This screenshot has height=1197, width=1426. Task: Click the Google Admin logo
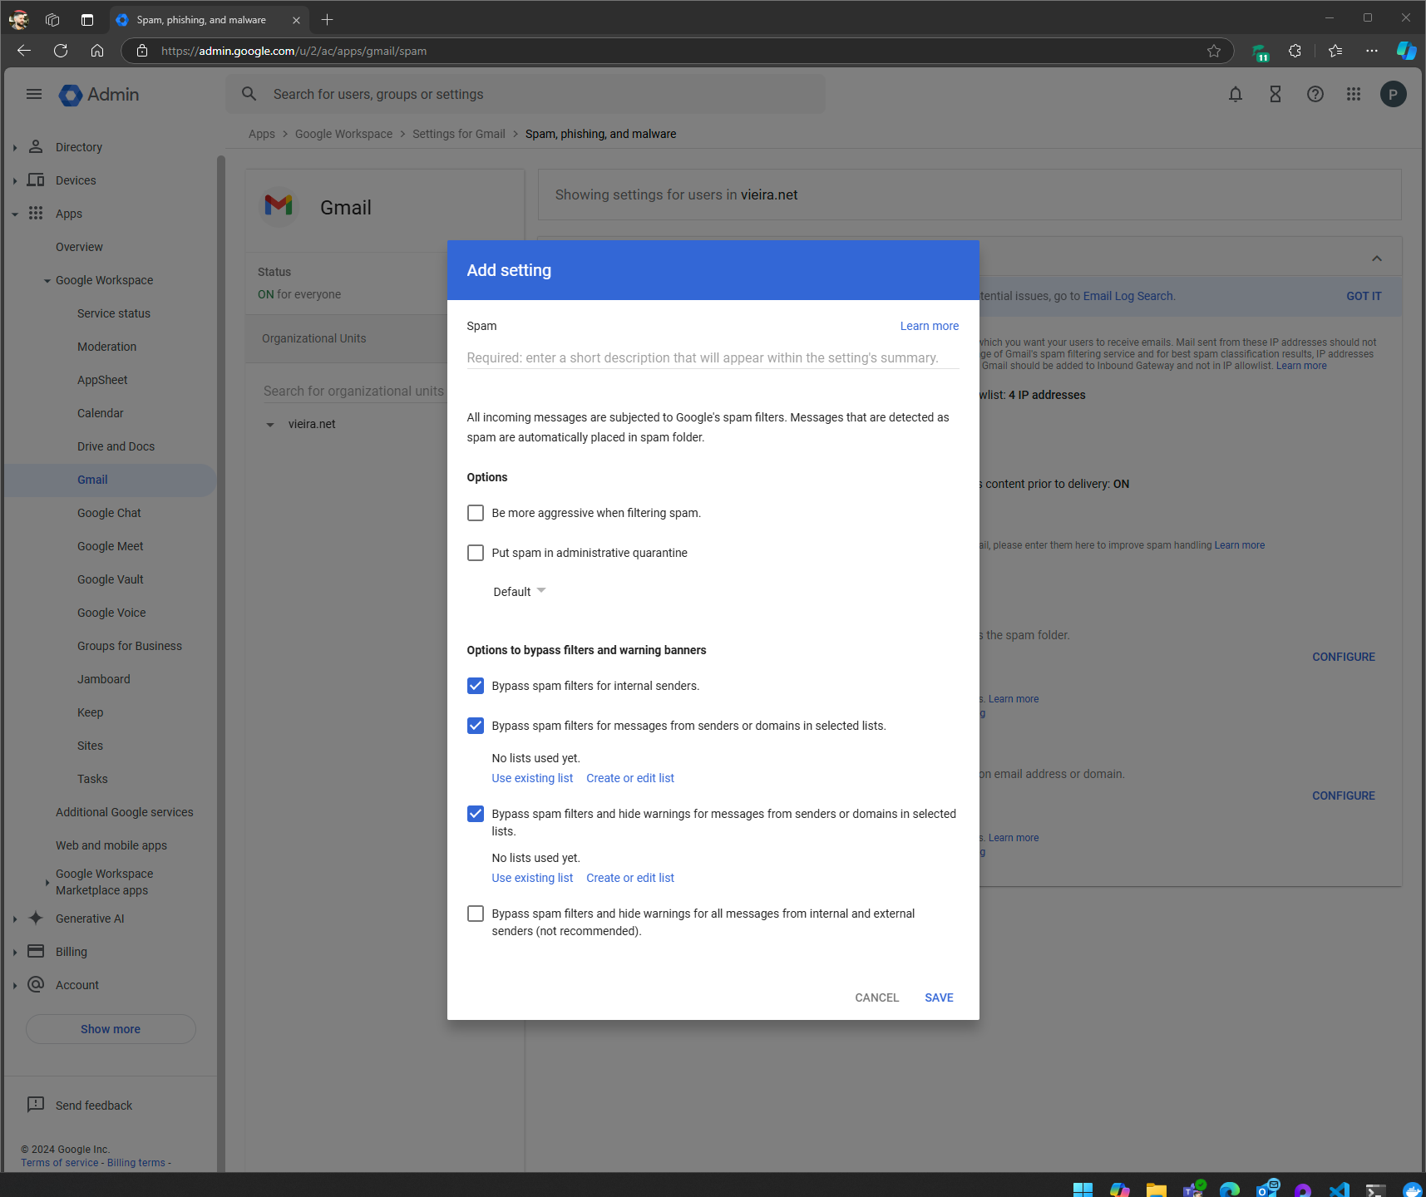tap(99, 95)
